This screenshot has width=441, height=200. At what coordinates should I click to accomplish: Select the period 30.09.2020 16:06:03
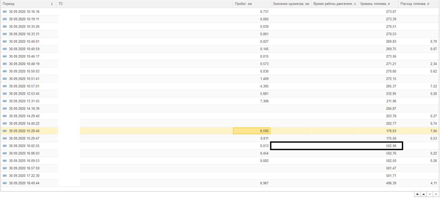click(x=24, y=153)
